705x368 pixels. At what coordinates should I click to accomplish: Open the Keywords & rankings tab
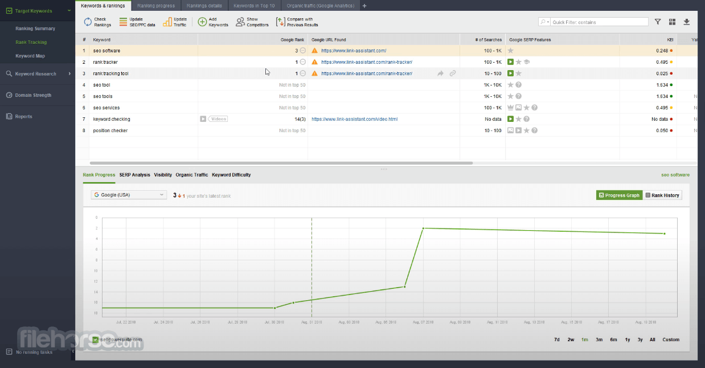point(103,6)
